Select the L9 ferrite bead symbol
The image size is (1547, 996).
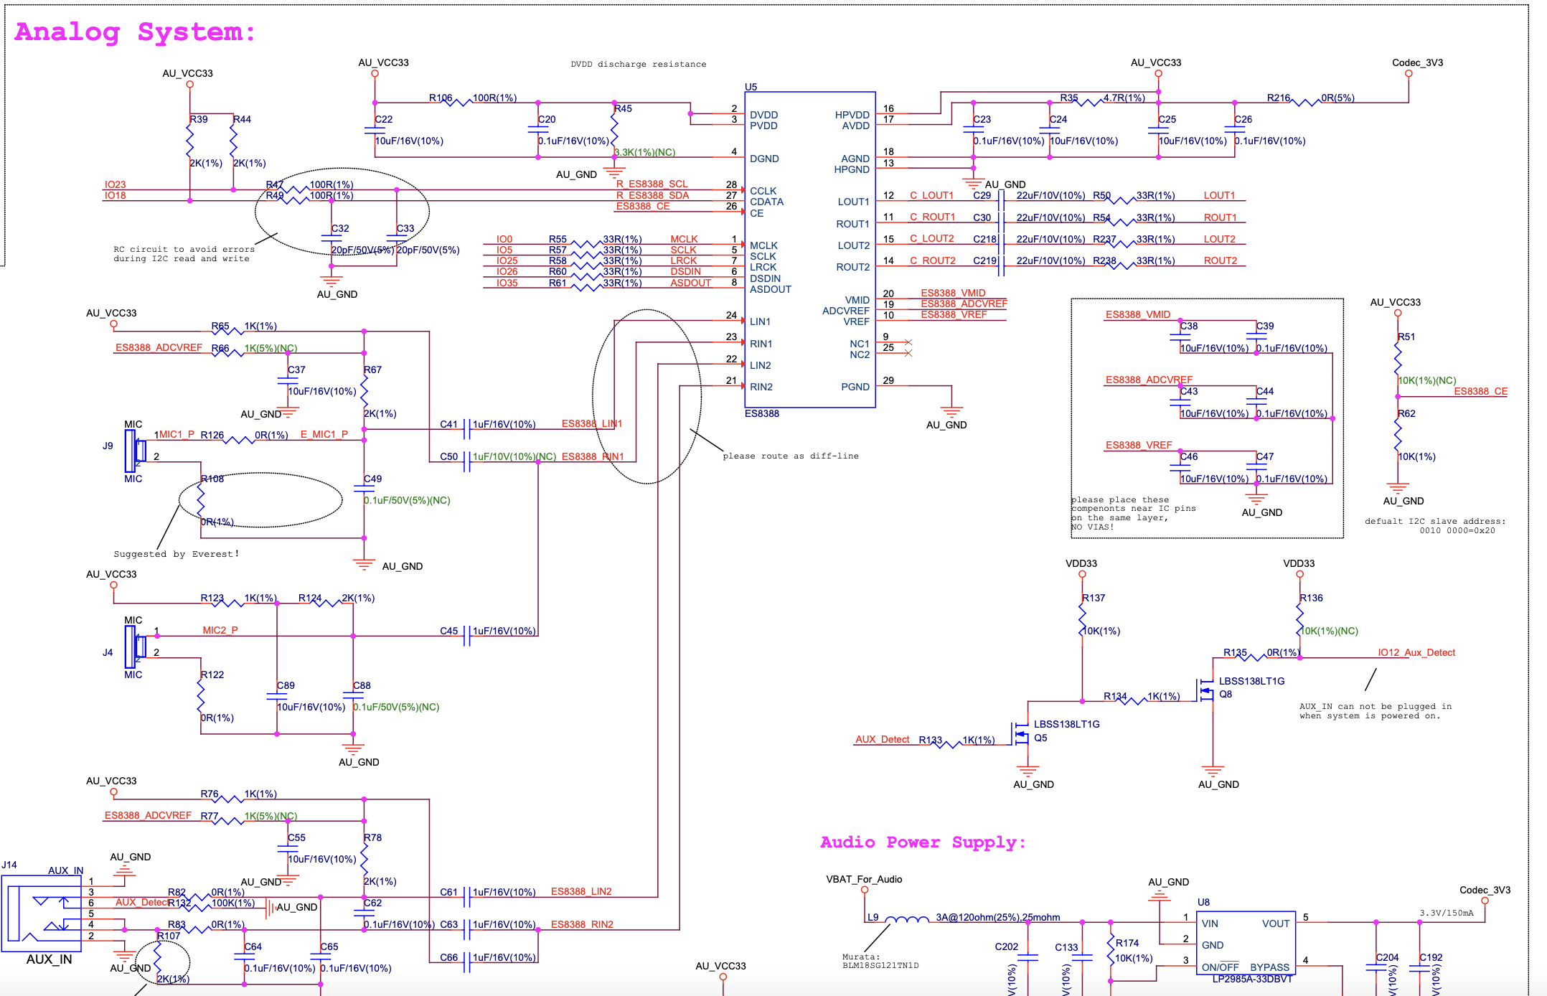pos(906,919)
